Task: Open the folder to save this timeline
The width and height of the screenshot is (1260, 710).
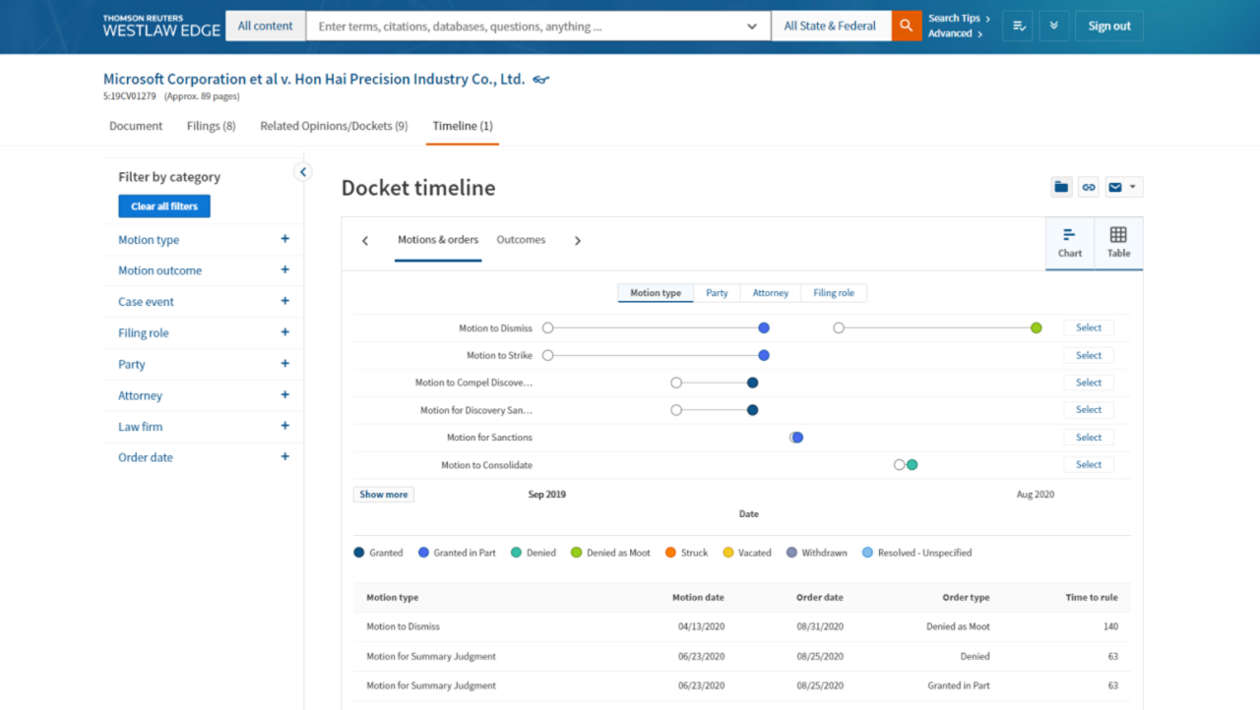Action: coord(1060,186)
